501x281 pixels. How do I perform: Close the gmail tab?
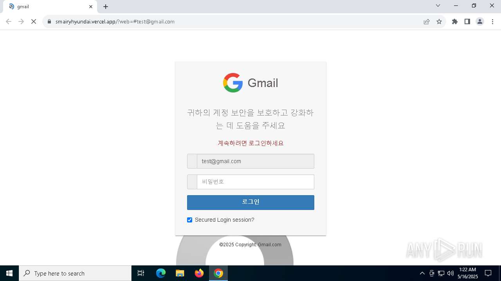click(x=91, y=7)
